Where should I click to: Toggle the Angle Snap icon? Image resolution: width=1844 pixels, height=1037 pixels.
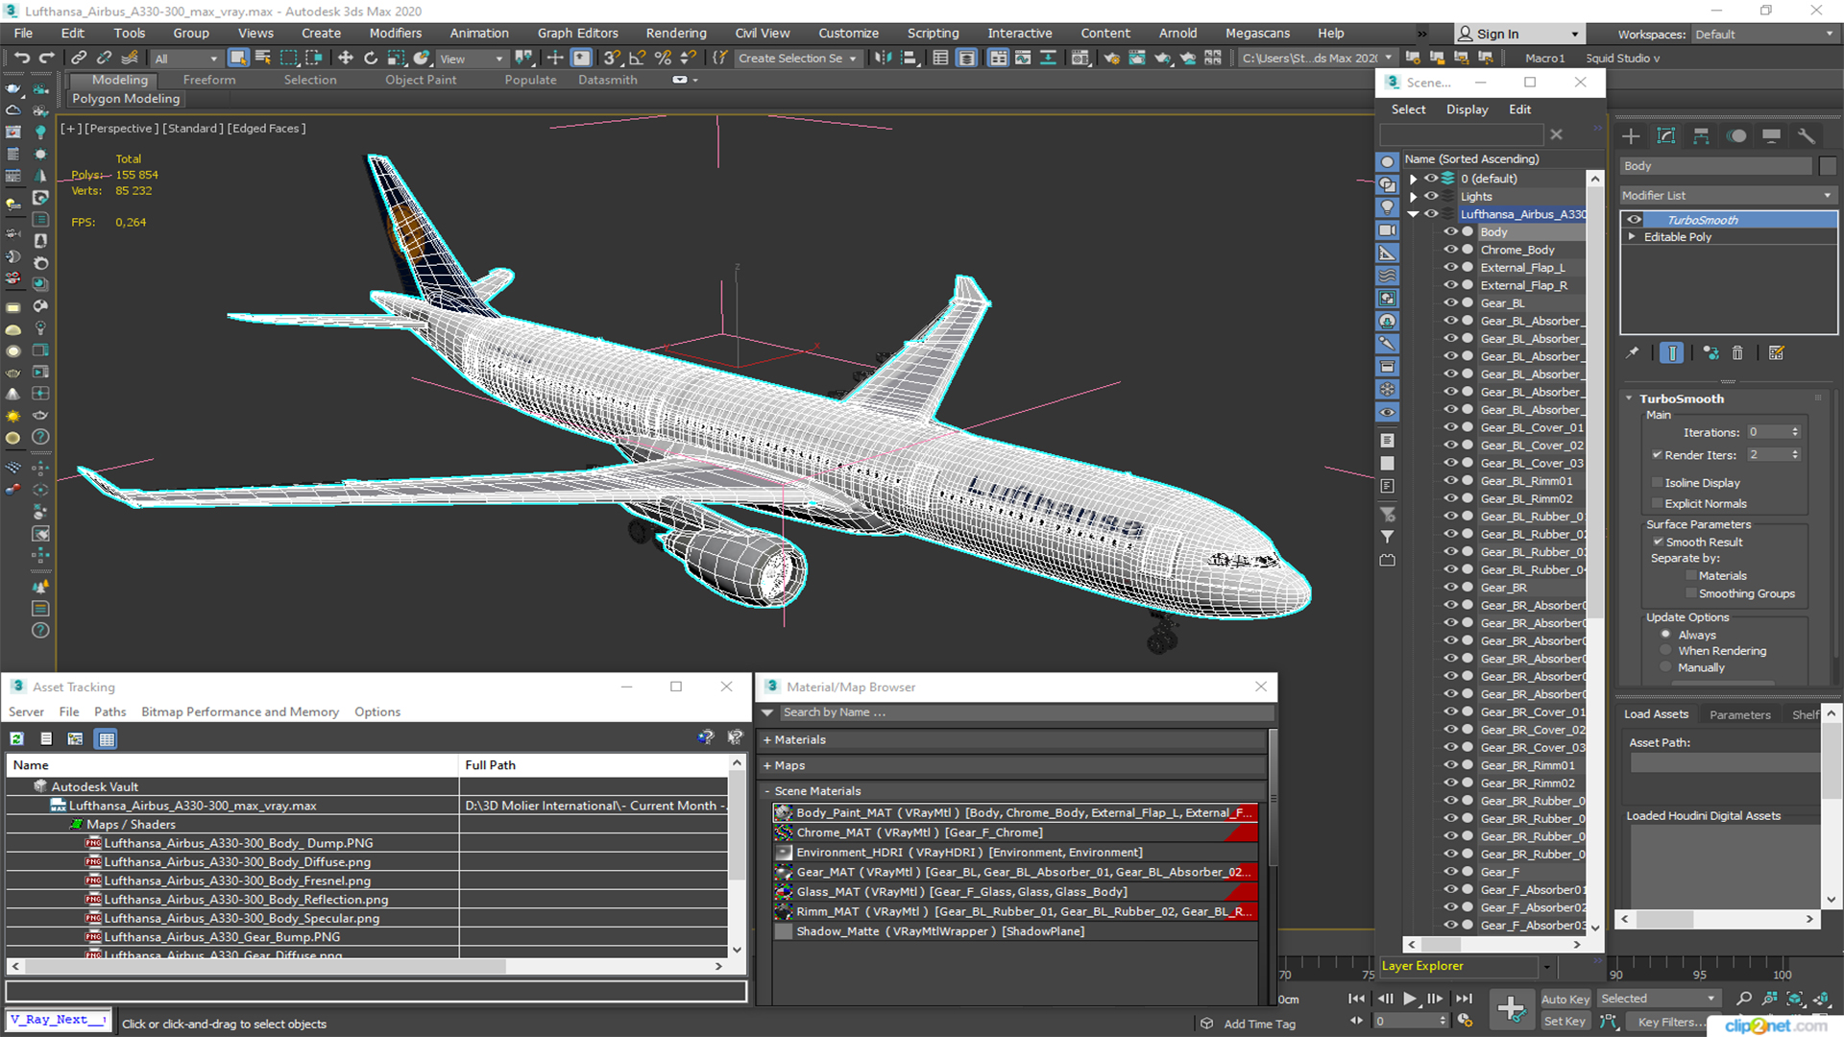[637, 58]
